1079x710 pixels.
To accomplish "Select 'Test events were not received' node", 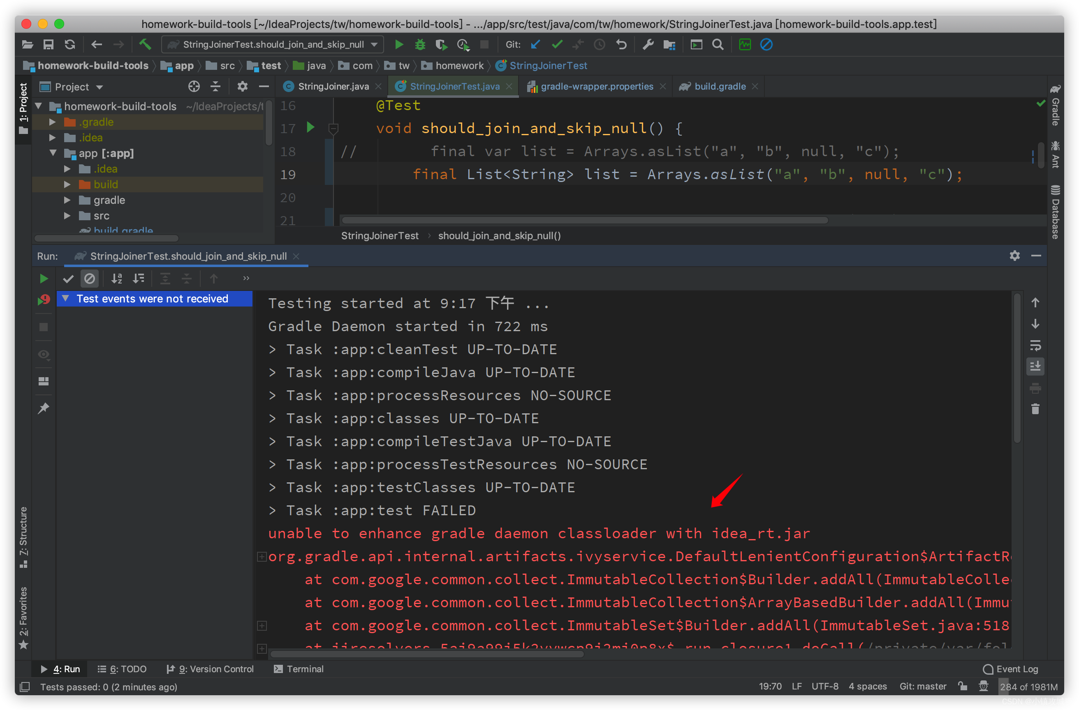I will point(152,299).
